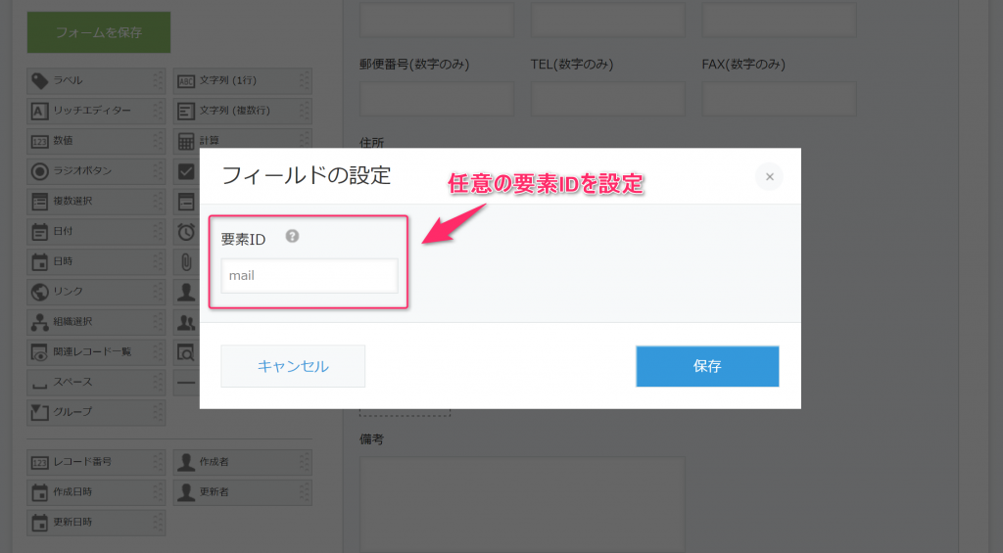Select the ラベル field in the palette
Screen dimensions: 1003x553
(96, 80)
